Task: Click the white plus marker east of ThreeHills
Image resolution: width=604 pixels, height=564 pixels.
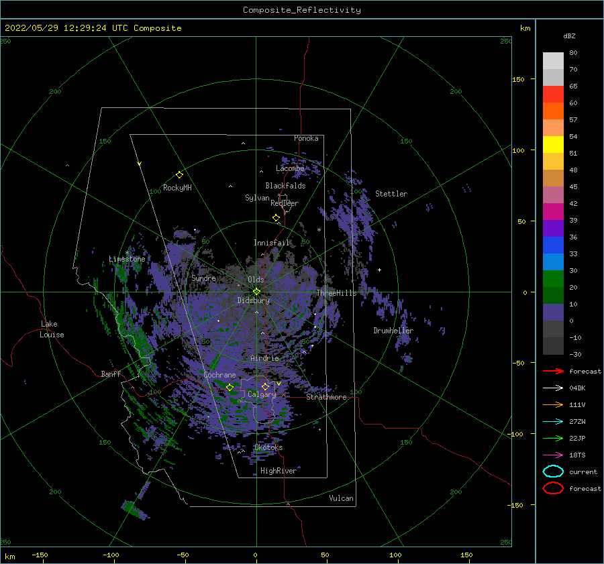Action: coord(379,270)
